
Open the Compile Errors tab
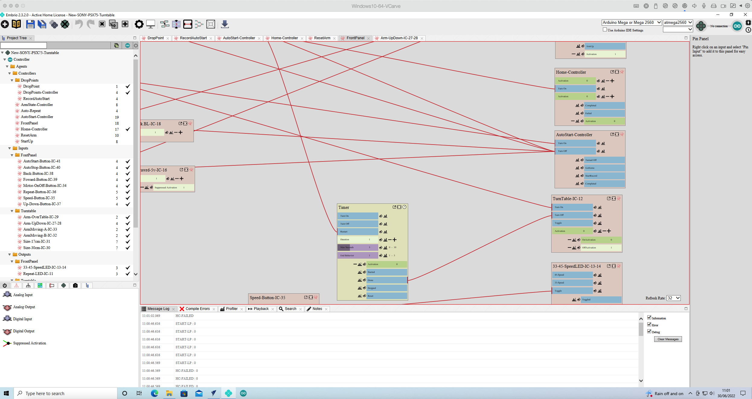pyautogui.click(x=197, y=309)
